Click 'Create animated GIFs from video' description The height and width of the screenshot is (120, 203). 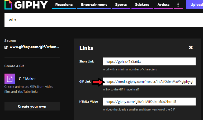(x=29, y=89)
